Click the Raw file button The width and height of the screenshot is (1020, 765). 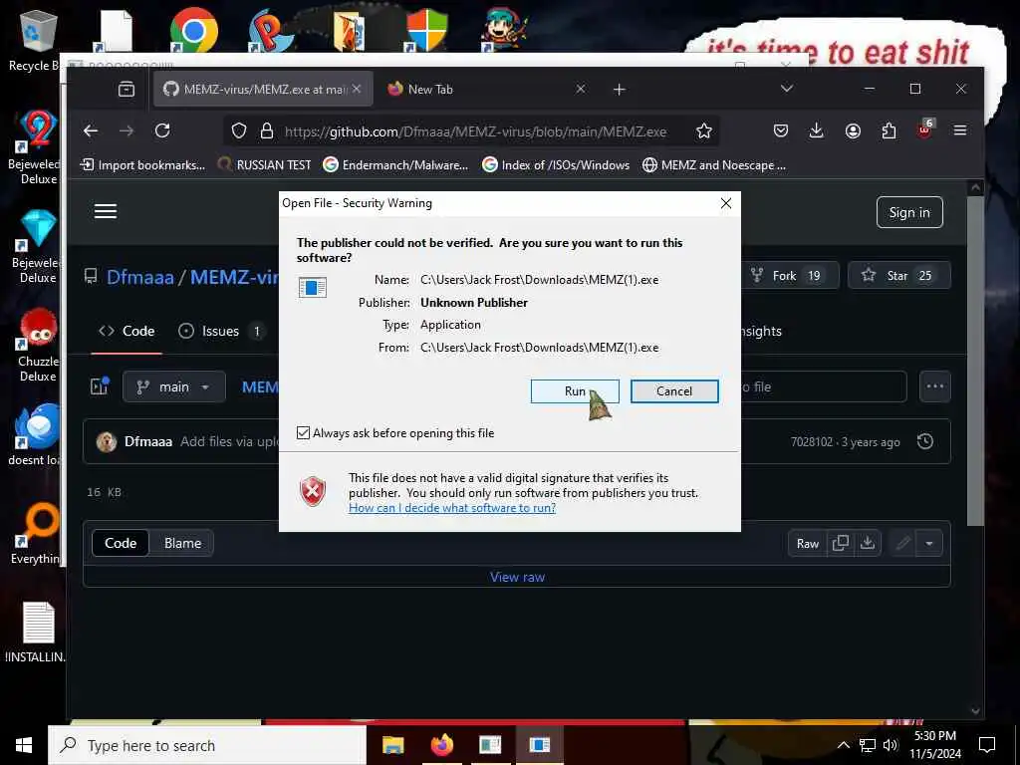pyautogui.click(x=807, y=544)
